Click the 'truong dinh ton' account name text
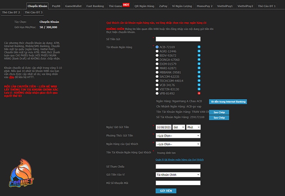The width and height of the screenshot is (285, 196). [166, 153]
